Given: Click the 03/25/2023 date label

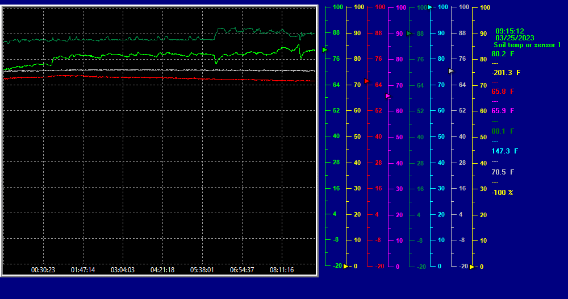Looking at the screenshot, I should pyautogui.click(x=515, y=38).
